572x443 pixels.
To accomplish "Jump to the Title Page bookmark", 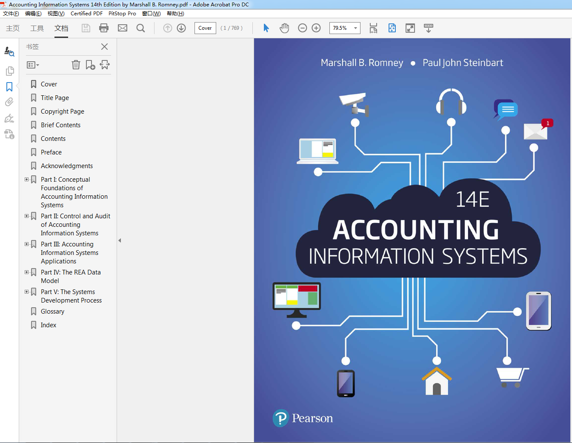I will tap(55, 98).
